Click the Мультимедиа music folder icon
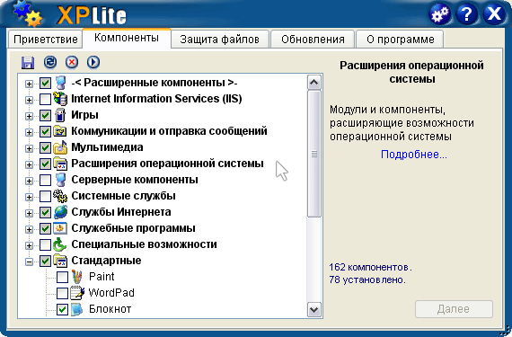This screenshot has height=337, width=512. point(60,147)
